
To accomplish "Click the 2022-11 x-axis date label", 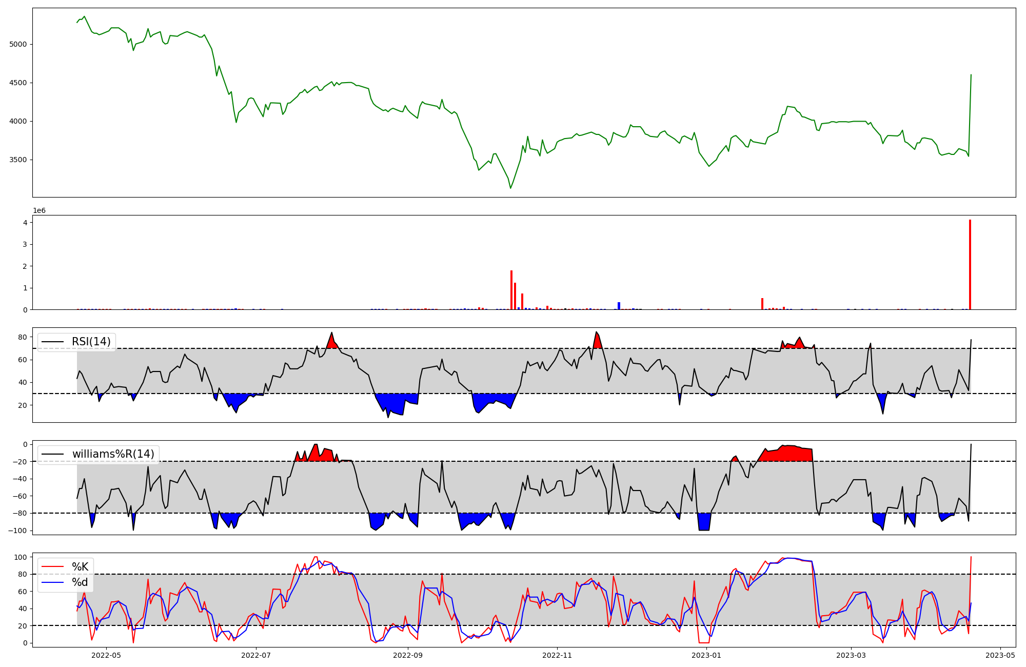I will pos(557,655).
